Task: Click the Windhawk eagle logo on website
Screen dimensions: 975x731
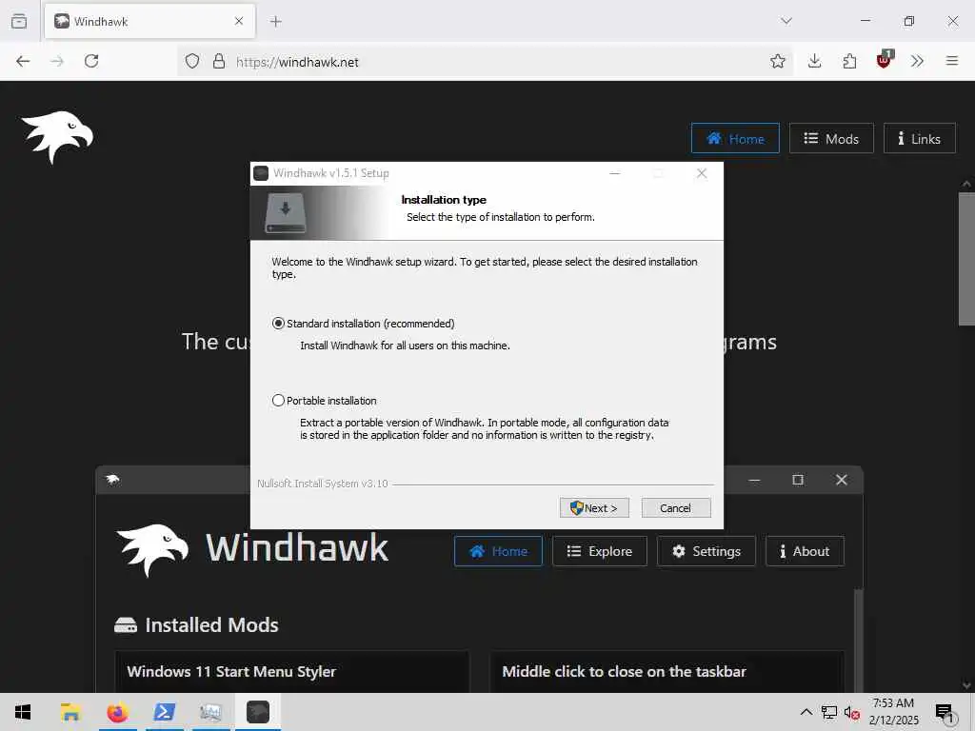Action: point(56,137)
